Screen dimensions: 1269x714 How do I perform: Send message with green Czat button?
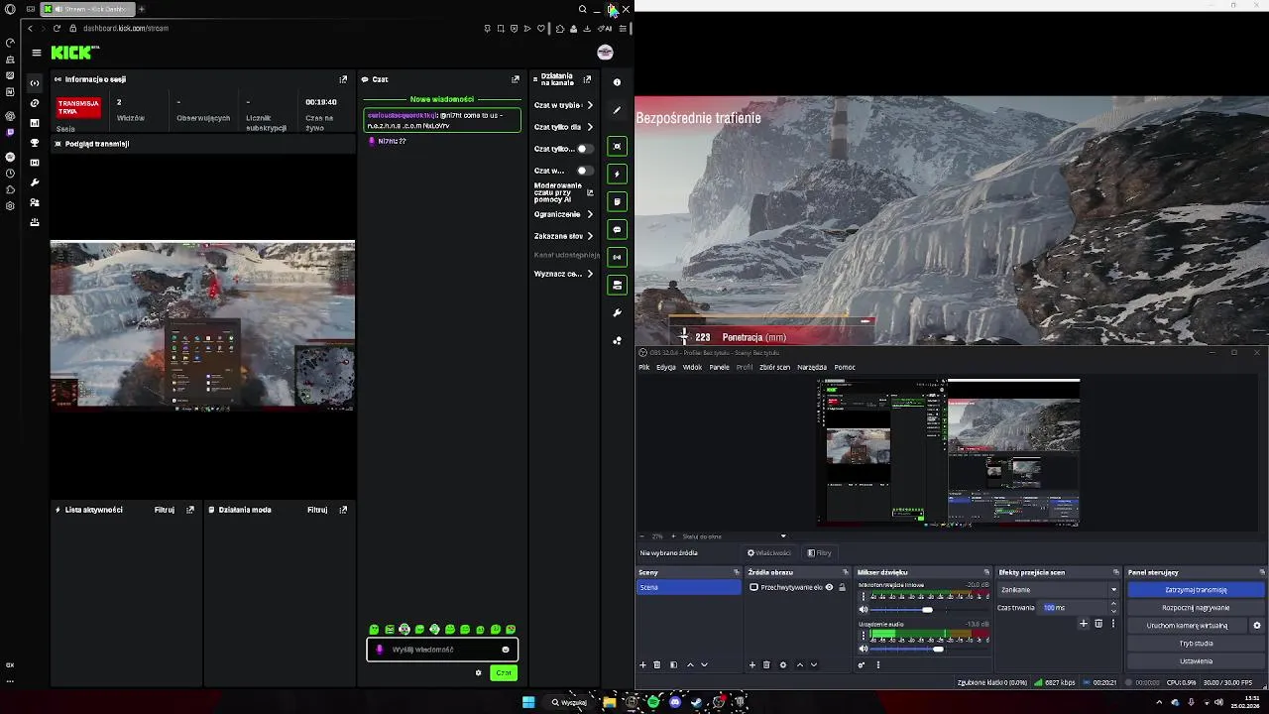click(x=504, y=672)
